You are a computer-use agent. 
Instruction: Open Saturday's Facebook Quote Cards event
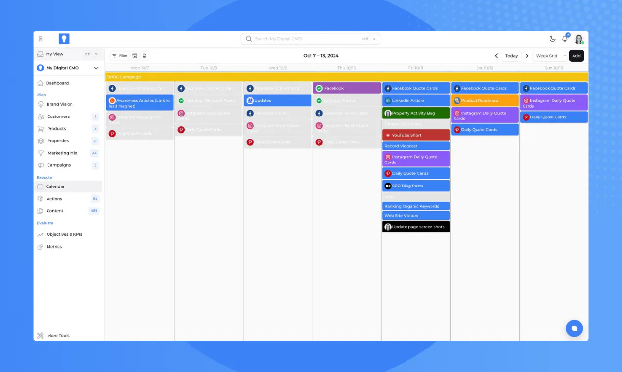click(x=485, y=88)
